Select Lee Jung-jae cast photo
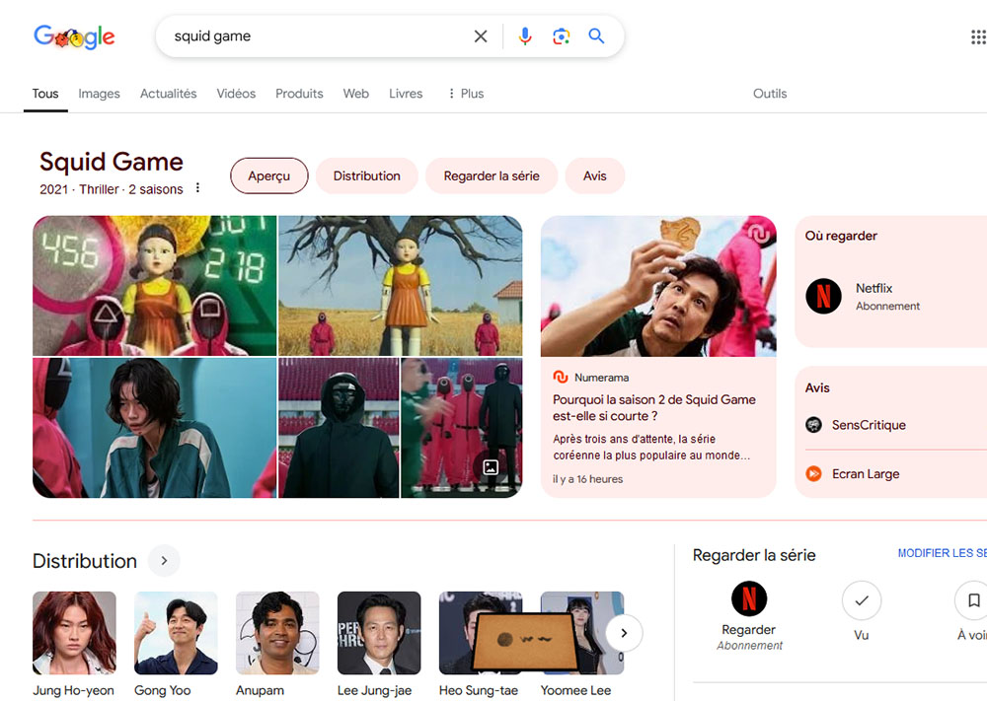The height and width of the screenshot is (701, 987). pos(379,632)
